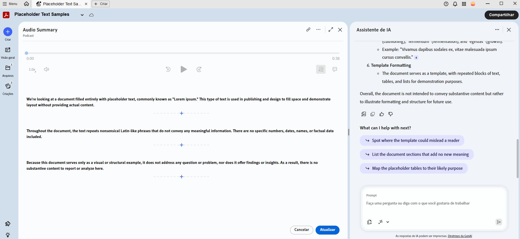Copy link to Audio Summary

[x=308, y=29]
